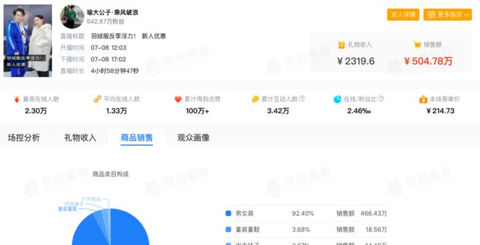
Task: Toggle the 男女装 legend color swatch
Action: click(x=228, y=214)
